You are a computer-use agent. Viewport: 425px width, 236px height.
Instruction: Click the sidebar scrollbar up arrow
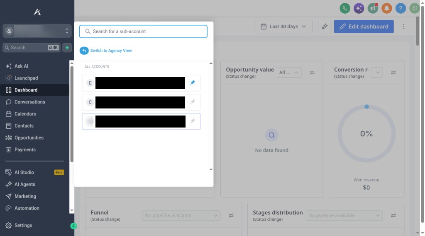pos(72,63)
